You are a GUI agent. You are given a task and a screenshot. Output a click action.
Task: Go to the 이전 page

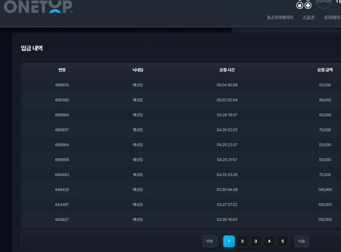210,241
